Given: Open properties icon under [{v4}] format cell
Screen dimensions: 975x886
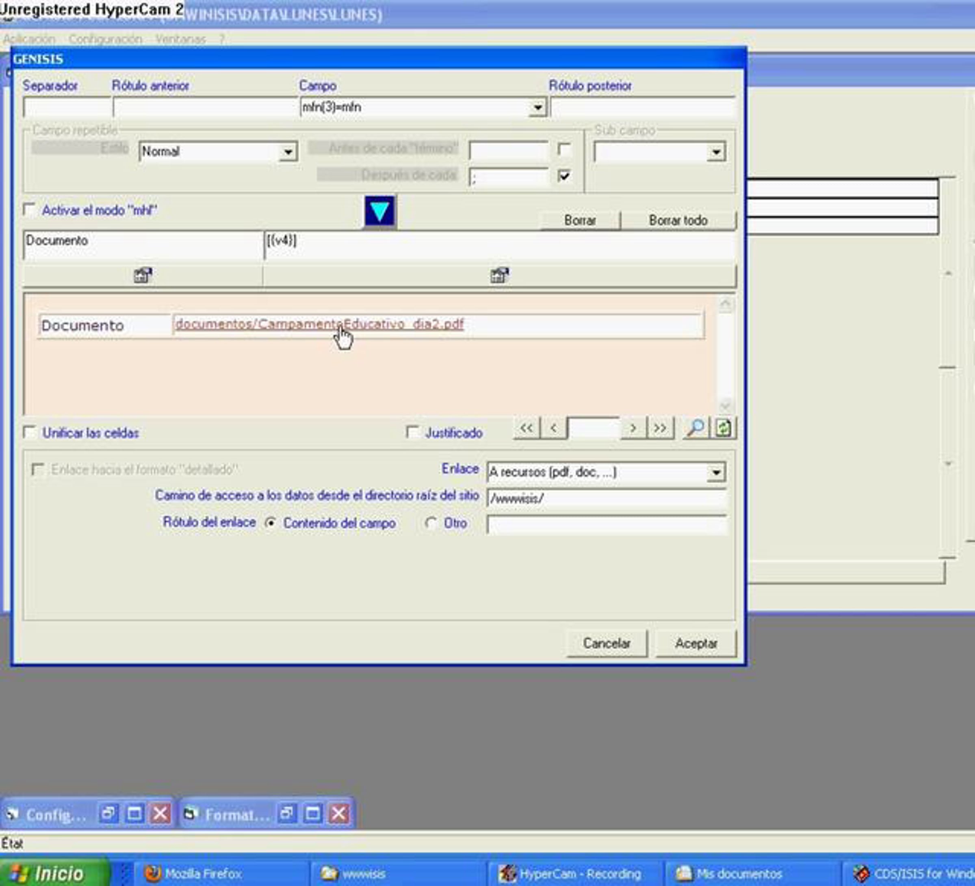Looking at the screenshot, I should pyautogui.click(x=500, y=275).
